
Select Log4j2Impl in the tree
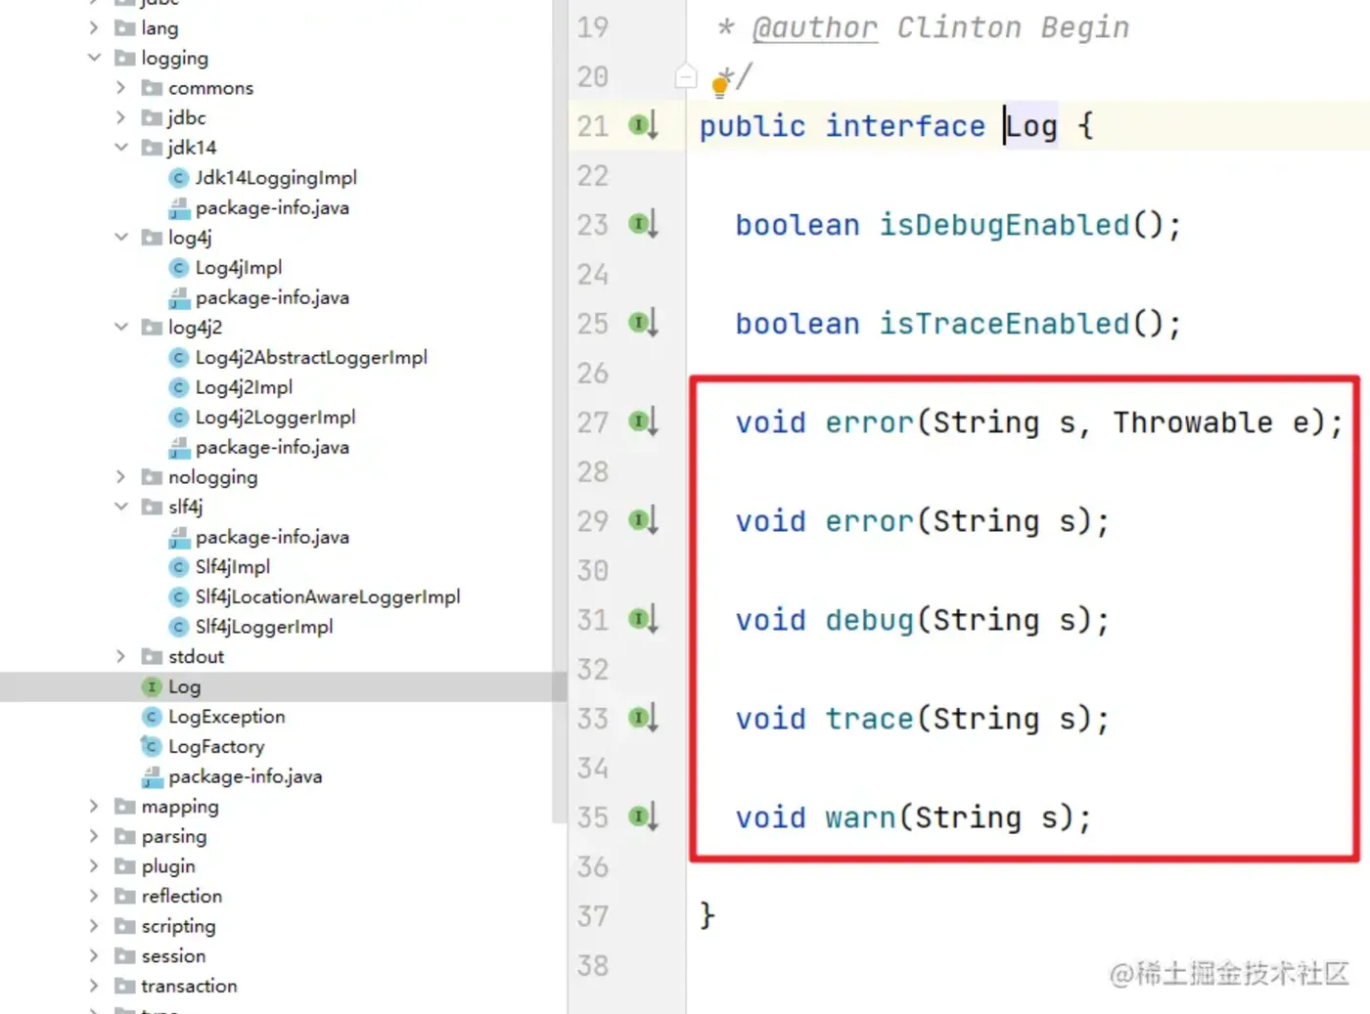click(244, 387)
